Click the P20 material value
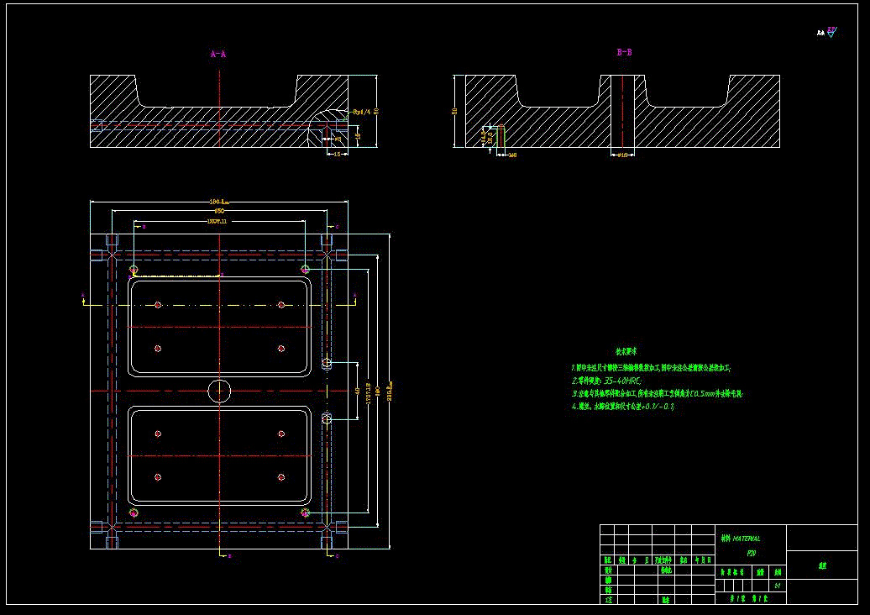Screen dimensions: 870x615 tap(752, 554)
